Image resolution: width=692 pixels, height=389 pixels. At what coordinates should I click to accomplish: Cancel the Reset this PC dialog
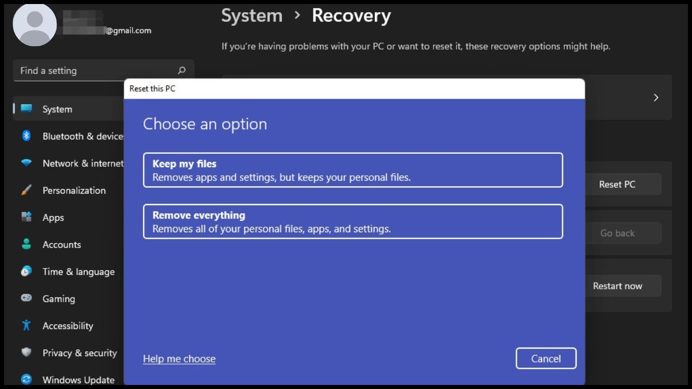tap(546, 358)
